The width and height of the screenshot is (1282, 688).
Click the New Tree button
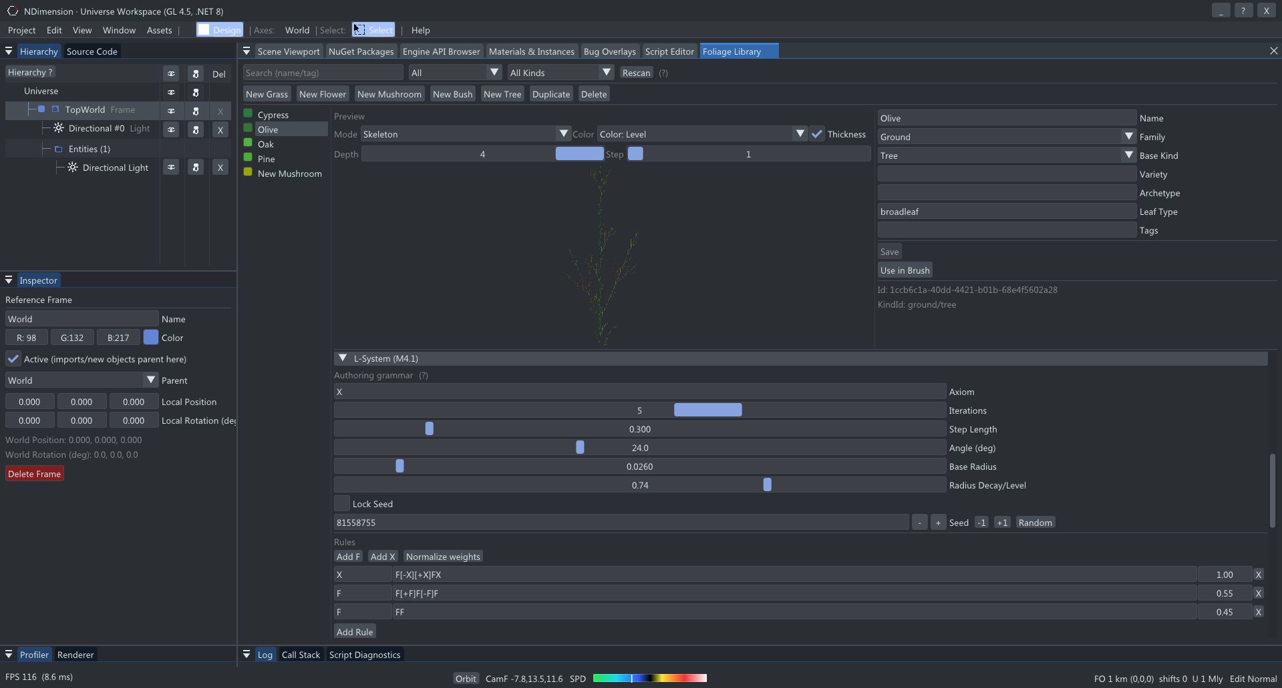502,93
